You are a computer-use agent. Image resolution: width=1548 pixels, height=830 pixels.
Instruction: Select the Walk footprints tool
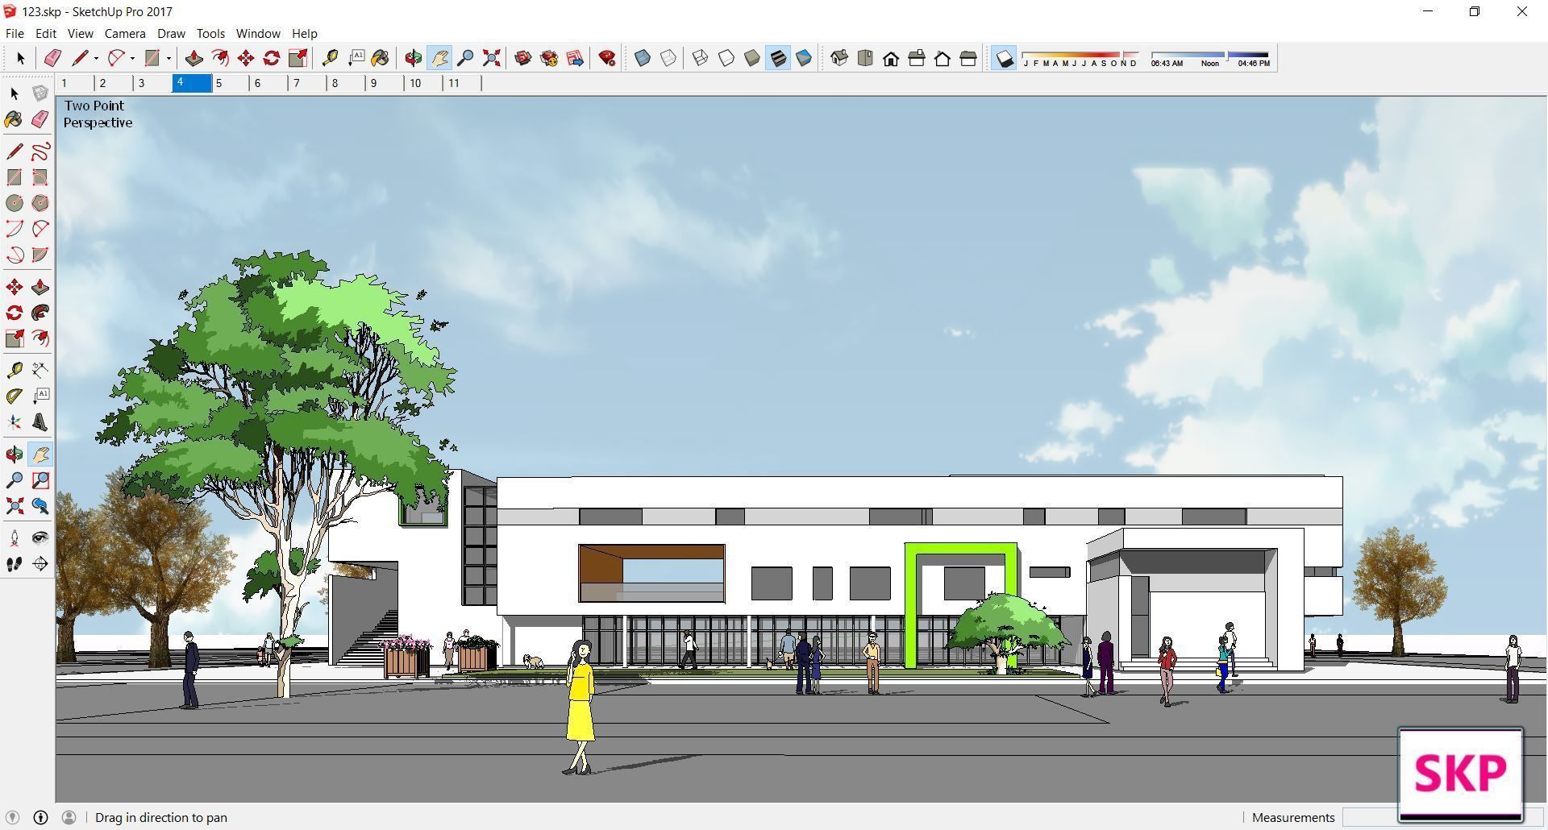click(15, 564)
